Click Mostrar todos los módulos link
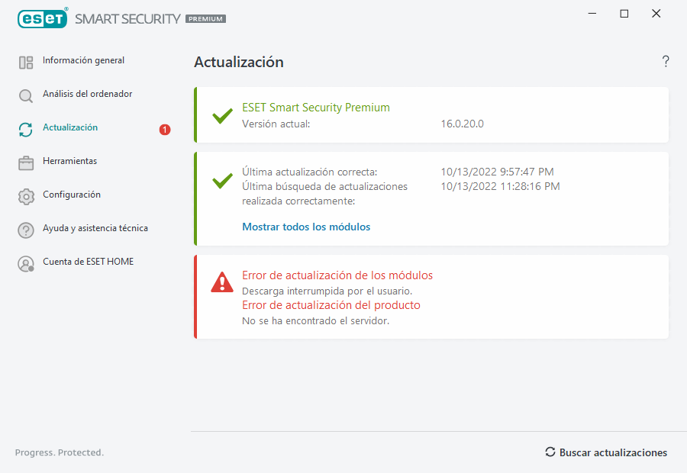Viewport: 687px width, 473px height. tap(306, 227)
